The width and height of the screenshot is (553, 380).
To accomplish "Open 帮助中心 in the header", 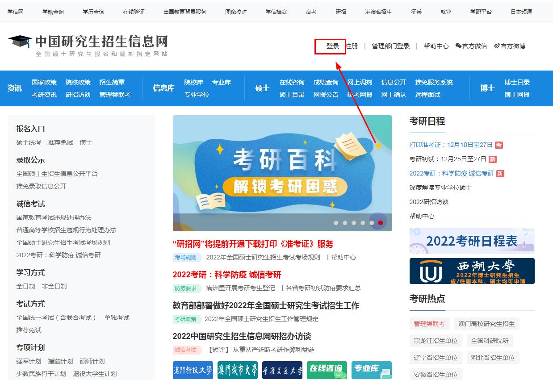I will [x=436, y=46].
